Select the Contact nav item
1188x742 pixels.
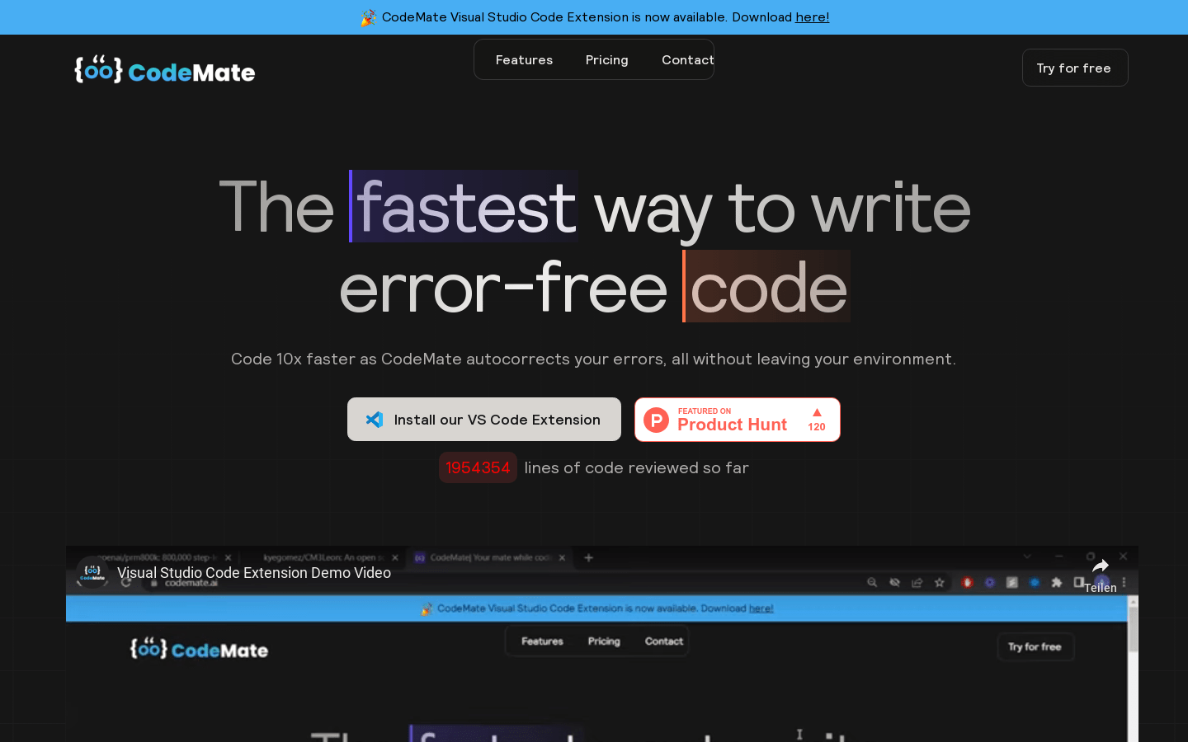pyautogui.click(x=687, y=60)
